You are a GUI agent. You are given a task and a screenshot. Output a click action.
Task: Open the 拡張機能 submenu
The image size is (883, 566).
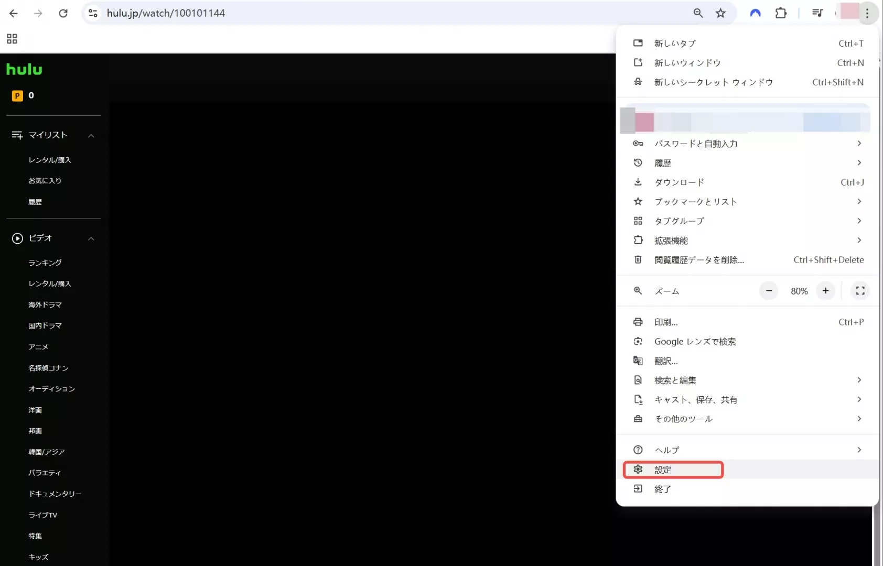point(747,241)
